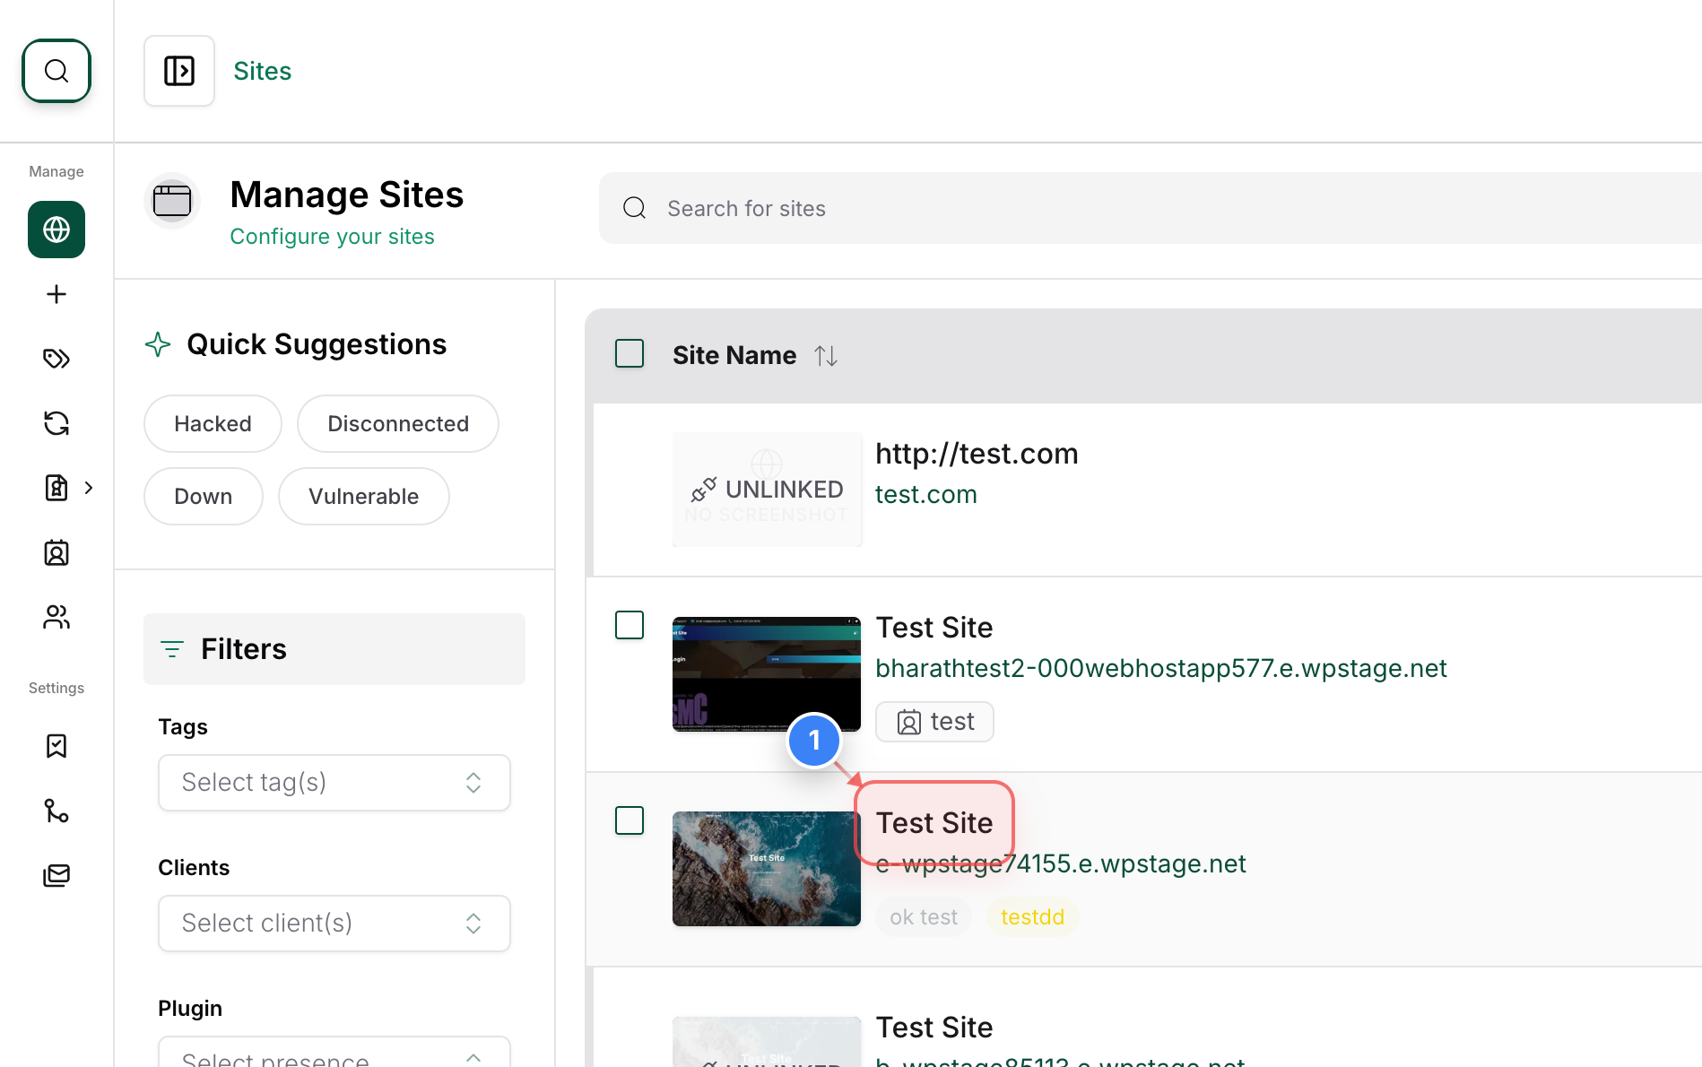Open bharathtest2-000webhostapp577.e.wpstage.net link
Screen dimensions: 1702x1067
(x=1161, y=668)
